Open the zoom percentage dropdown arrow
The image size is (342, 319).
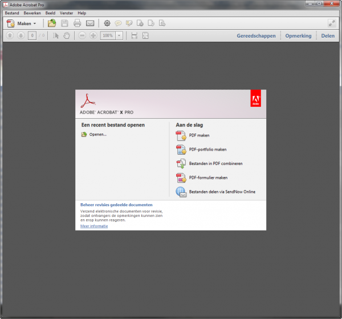(119, 35)
